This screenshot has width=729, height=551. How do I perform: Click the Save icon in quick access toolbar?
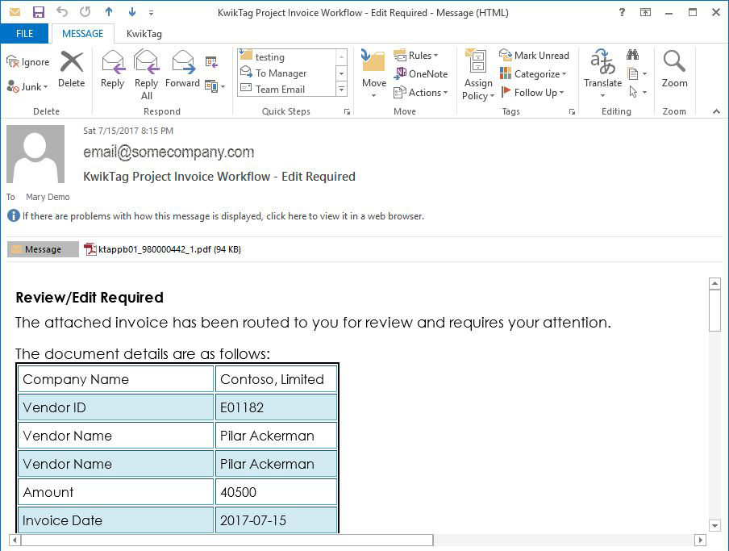(x=38, y=12)
